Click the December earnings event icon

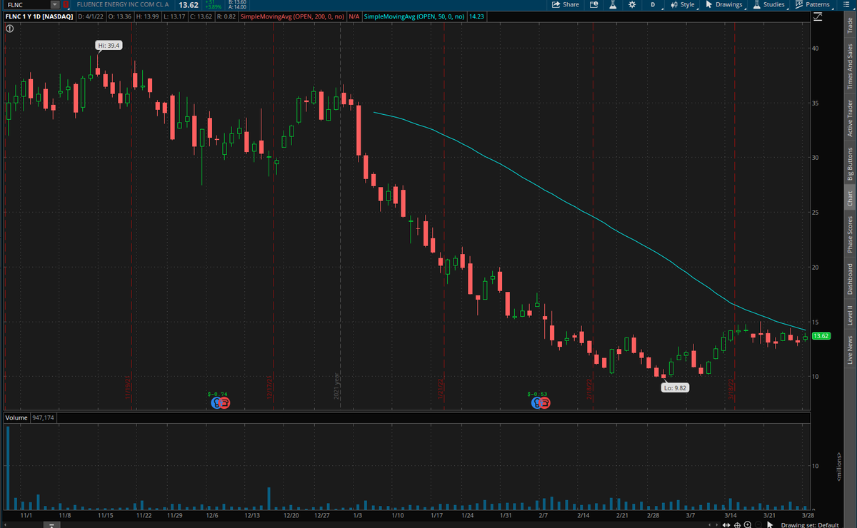click(x=219, y=403)
